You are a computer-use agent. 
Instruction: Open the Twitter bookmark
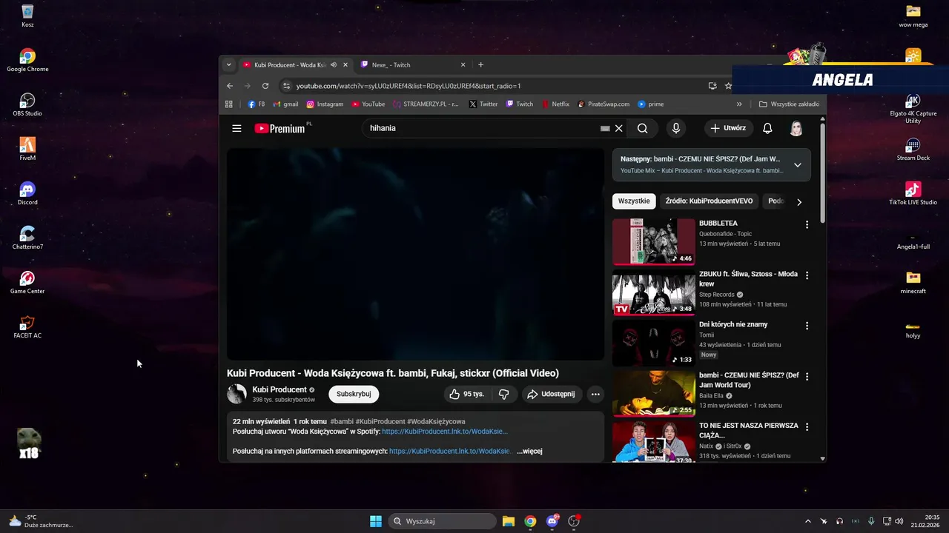pos(483,104)
